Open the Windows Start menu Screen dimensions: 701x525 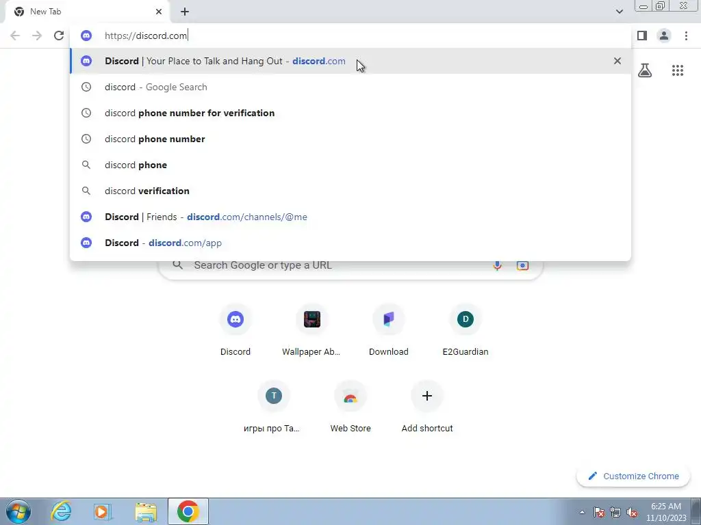[x=18, y=511]
